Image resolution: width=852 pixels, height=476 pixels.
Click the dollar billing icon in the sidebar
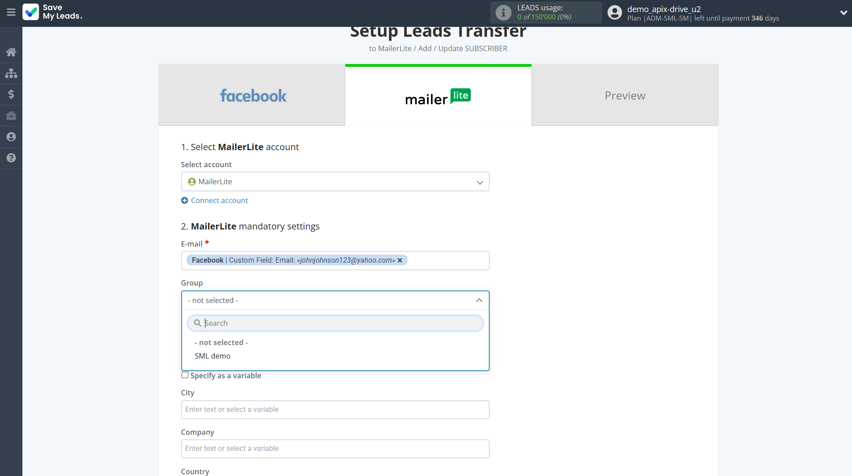11,94
